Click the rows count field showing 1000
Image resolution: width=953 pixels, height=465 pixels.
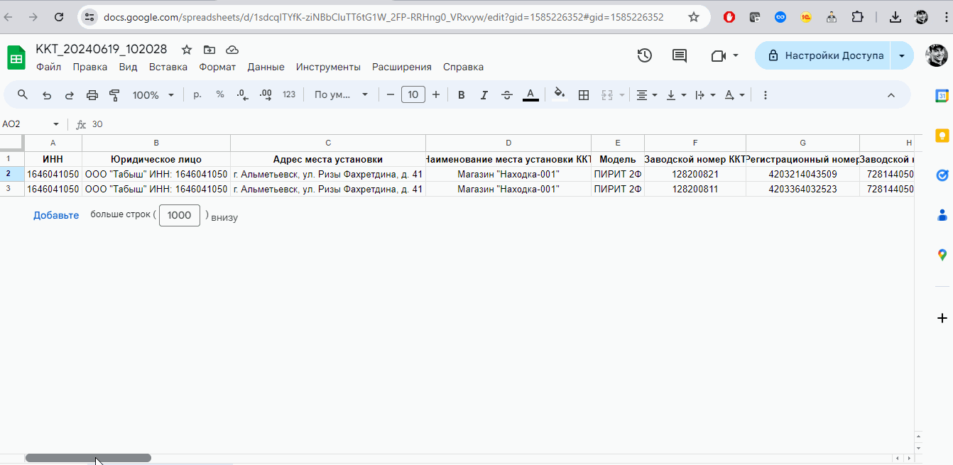tap(180, 216)
